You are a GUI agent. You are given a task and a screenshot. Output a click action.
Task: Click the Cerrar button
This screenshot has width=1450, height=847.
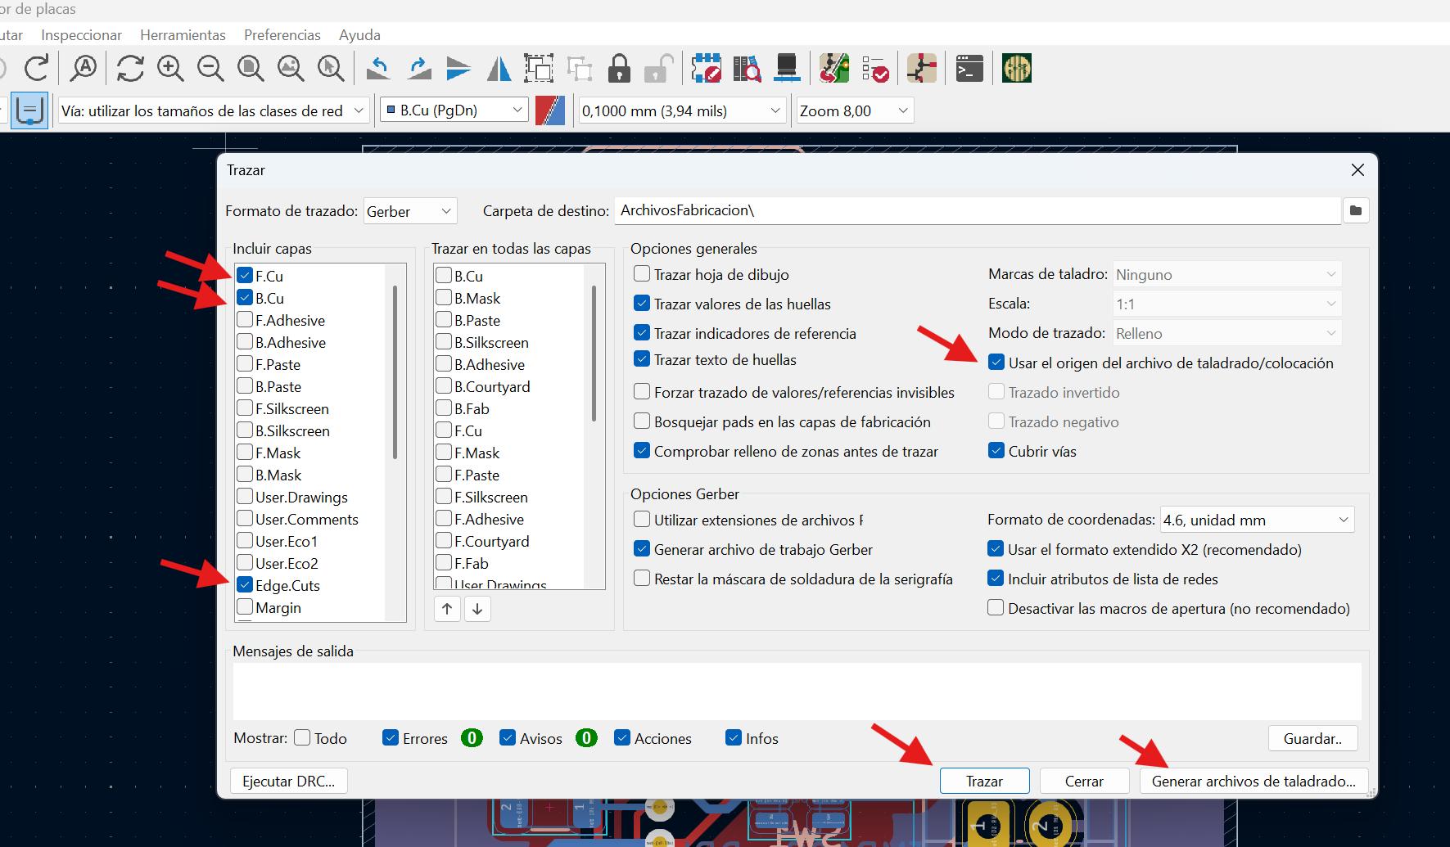pos(1084,781)
